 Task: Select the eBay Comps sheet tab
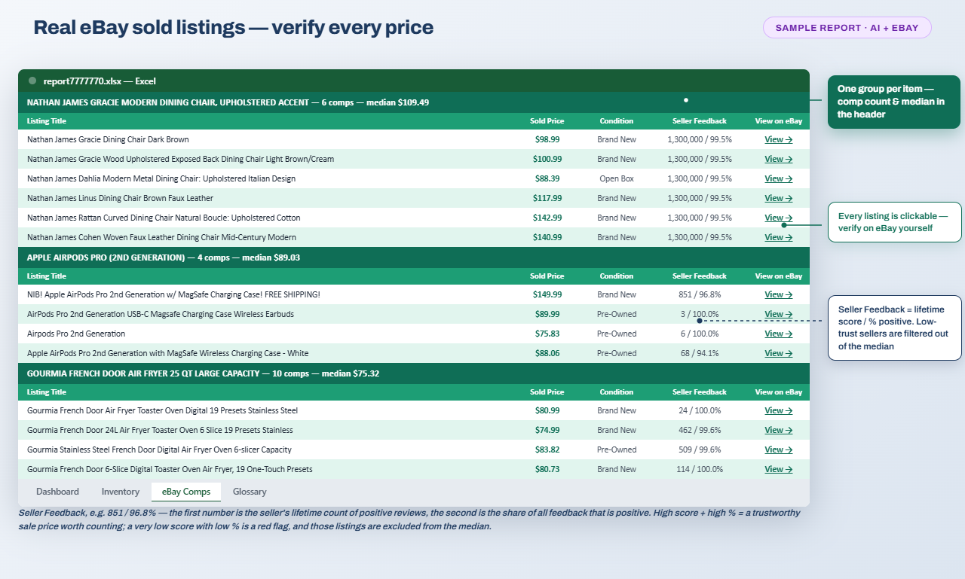coord(186,492)
